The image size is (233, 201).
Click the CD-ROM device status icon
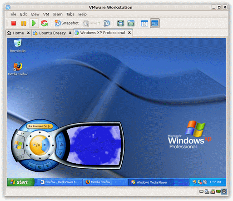tap(207, 191)
